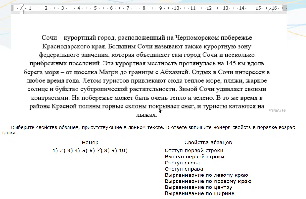Click 'Выравнивание по правому краю' property
This screenshot has width=306, height=199.
(x=208, y=181)
